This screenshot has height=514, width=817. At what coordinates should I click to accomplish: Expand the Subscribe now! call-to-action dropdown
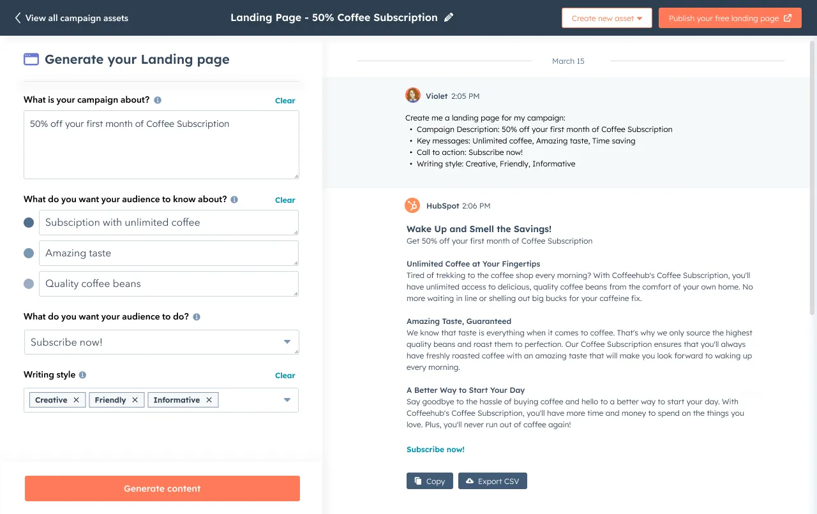[x=287, y=342]
